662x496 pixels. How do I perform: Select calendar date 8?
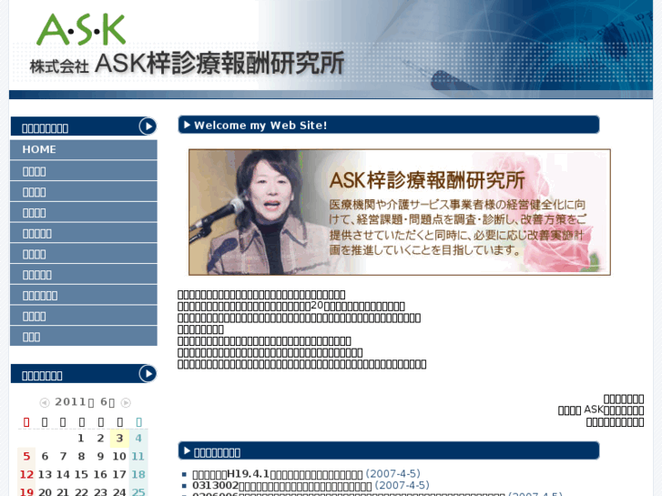(x=81, y=456)
